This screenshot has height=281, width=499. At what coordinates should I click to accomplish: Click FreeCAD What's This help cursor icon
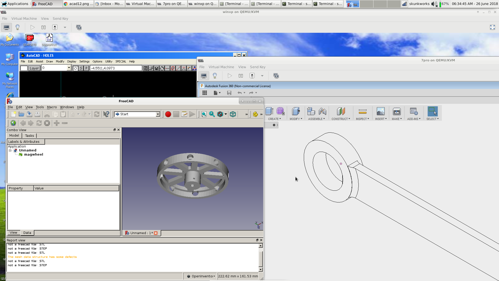(106, 114)
